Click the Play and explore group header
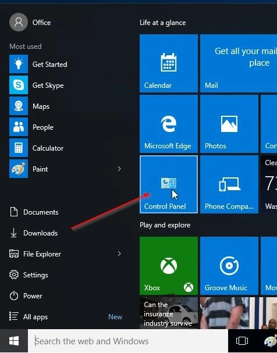Viewport: 277px width, 353px height. point(165,225)
